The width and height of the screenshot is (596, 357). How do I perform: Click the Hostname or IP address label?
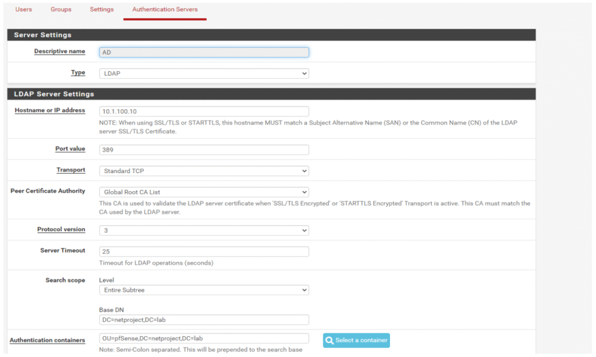49,110
